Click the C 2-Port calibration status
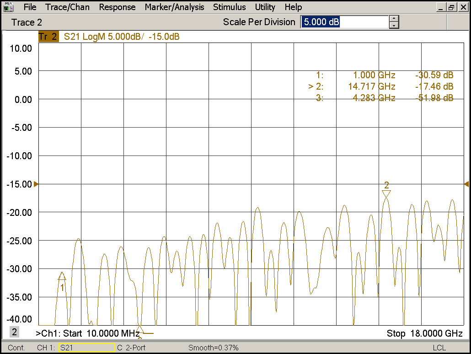Image resolution: width=471 pixels, height=354 pixels. 131,348
